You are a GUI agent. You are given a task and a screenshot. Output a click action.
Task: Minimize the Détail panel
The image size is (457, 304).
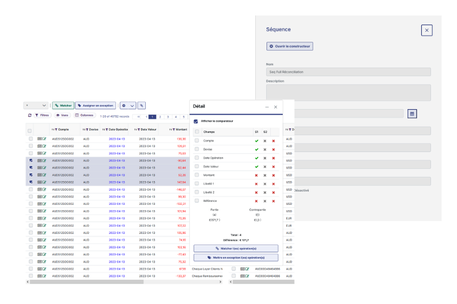[267, 107]
